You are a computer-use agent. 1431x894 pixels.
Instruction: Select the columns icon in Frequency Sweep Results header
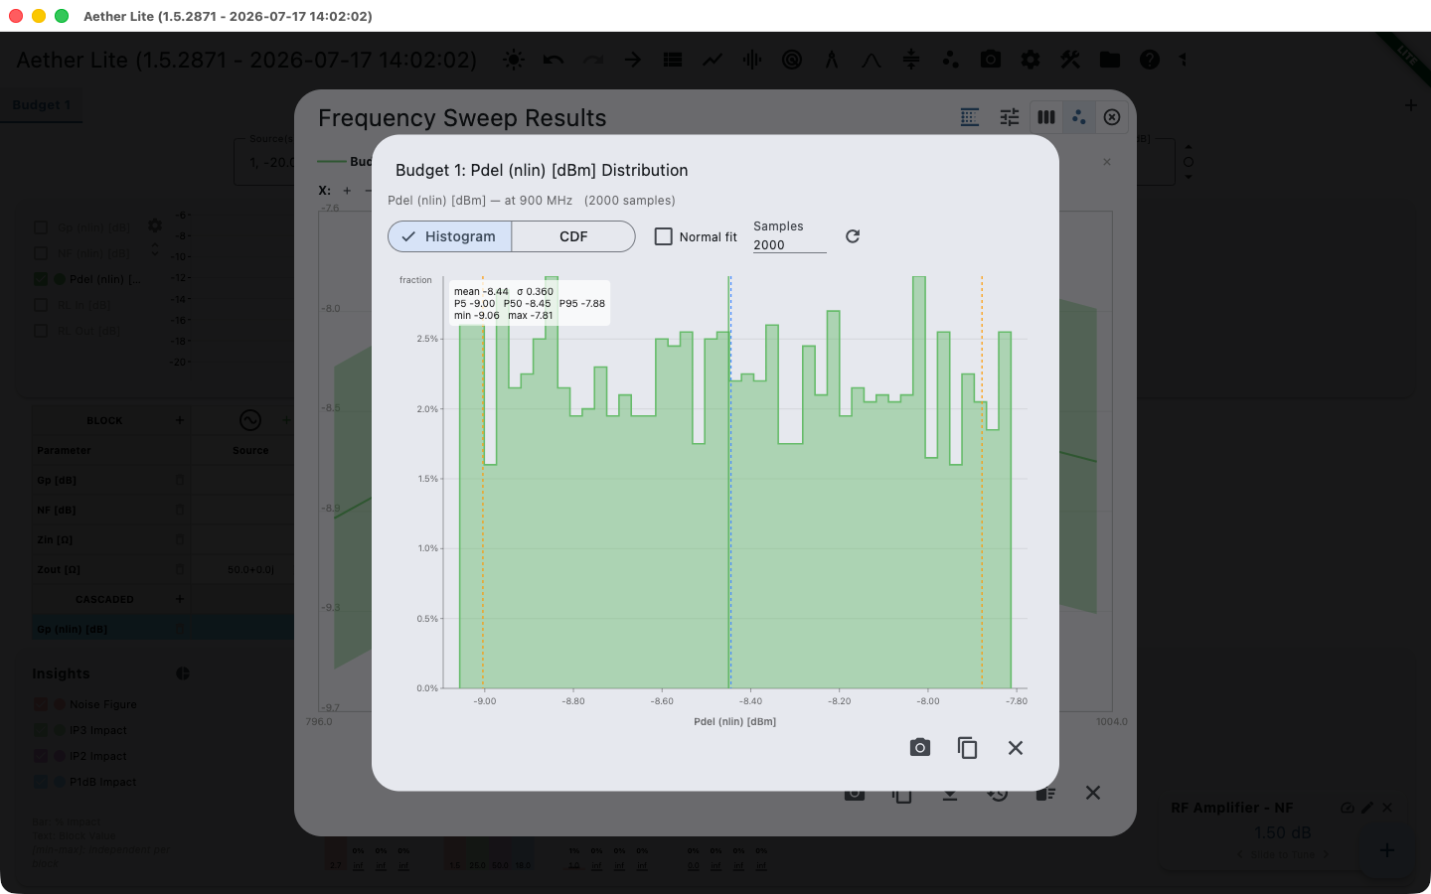[1046, 117]
